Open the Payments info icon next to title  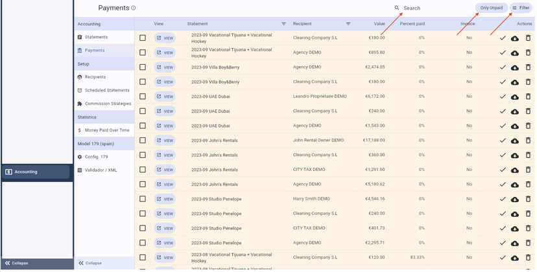pos(133,8)
